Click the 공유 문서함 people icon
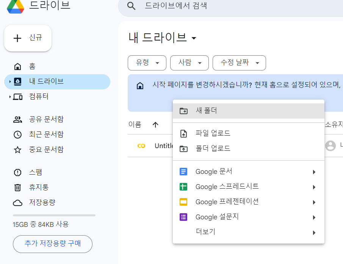The image size is (343, 264). [x=17, y=119]
